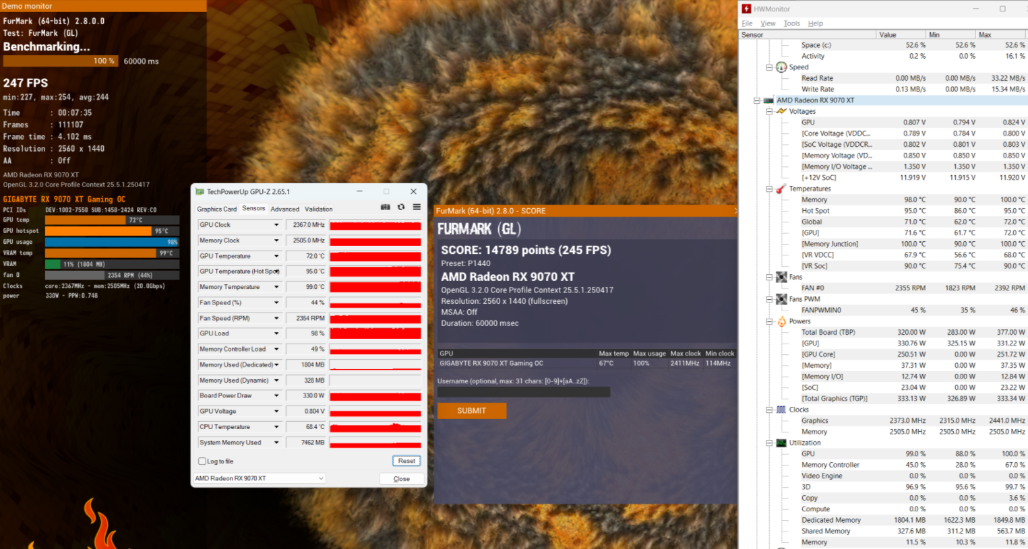Open the Board Power Draw dropdown
This screenshot has width=1028, height=549.
276,395
